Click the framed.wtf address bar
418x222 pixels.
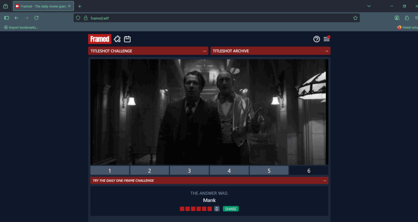[x=216, y=18]
